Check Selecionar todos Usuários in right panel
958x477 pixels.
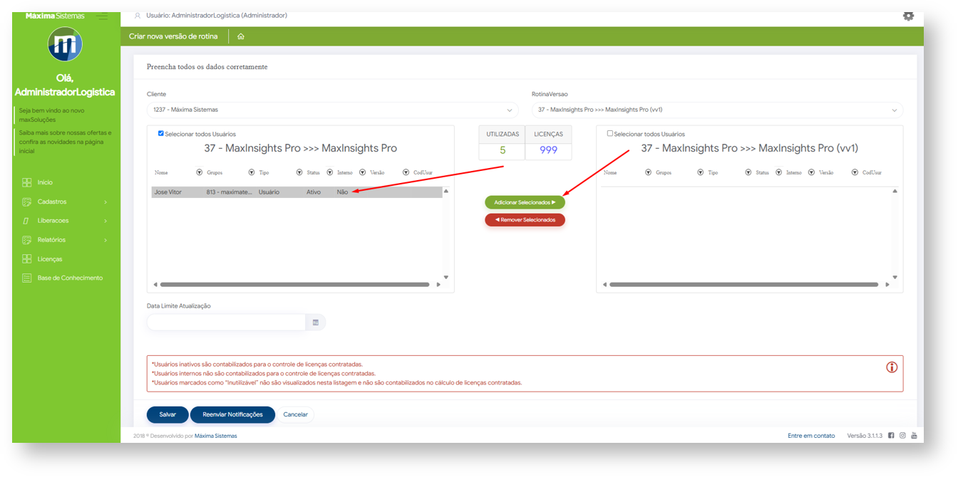pos(609,133)
